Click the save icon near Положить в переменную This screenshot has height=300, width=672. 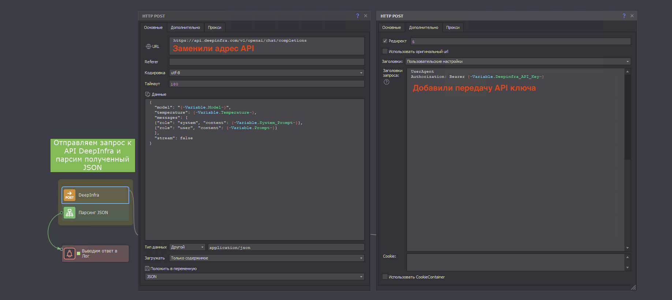[147, 269]
